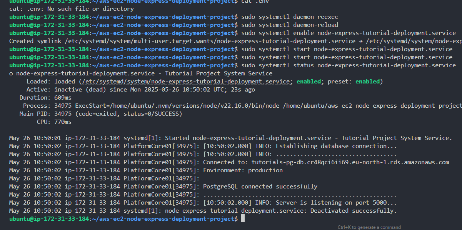Click the 'systemctl enable' command line
Image resolution: width=462 pixels, height=230 pixels.
[346, 33]
